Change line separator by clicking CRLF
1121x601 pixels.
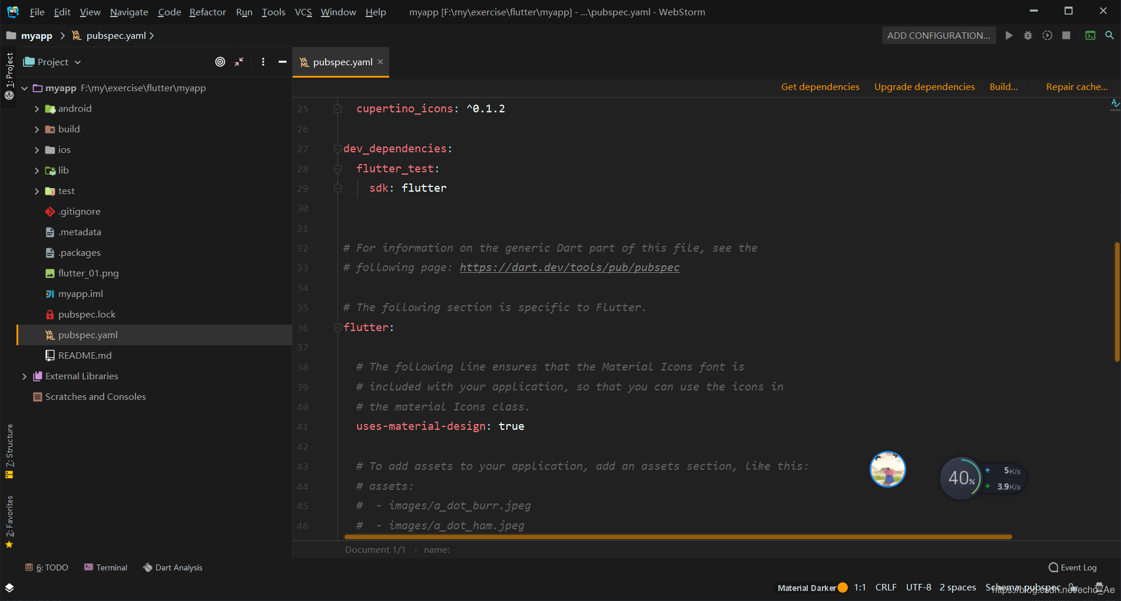click(x=886, y=587)
